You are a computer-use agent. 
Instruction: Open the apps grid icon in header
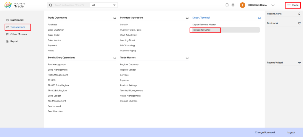click(x=233, y=5)
